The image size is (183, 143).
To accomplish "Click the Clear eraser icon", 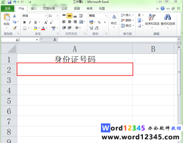I will (x=139, y=26).
